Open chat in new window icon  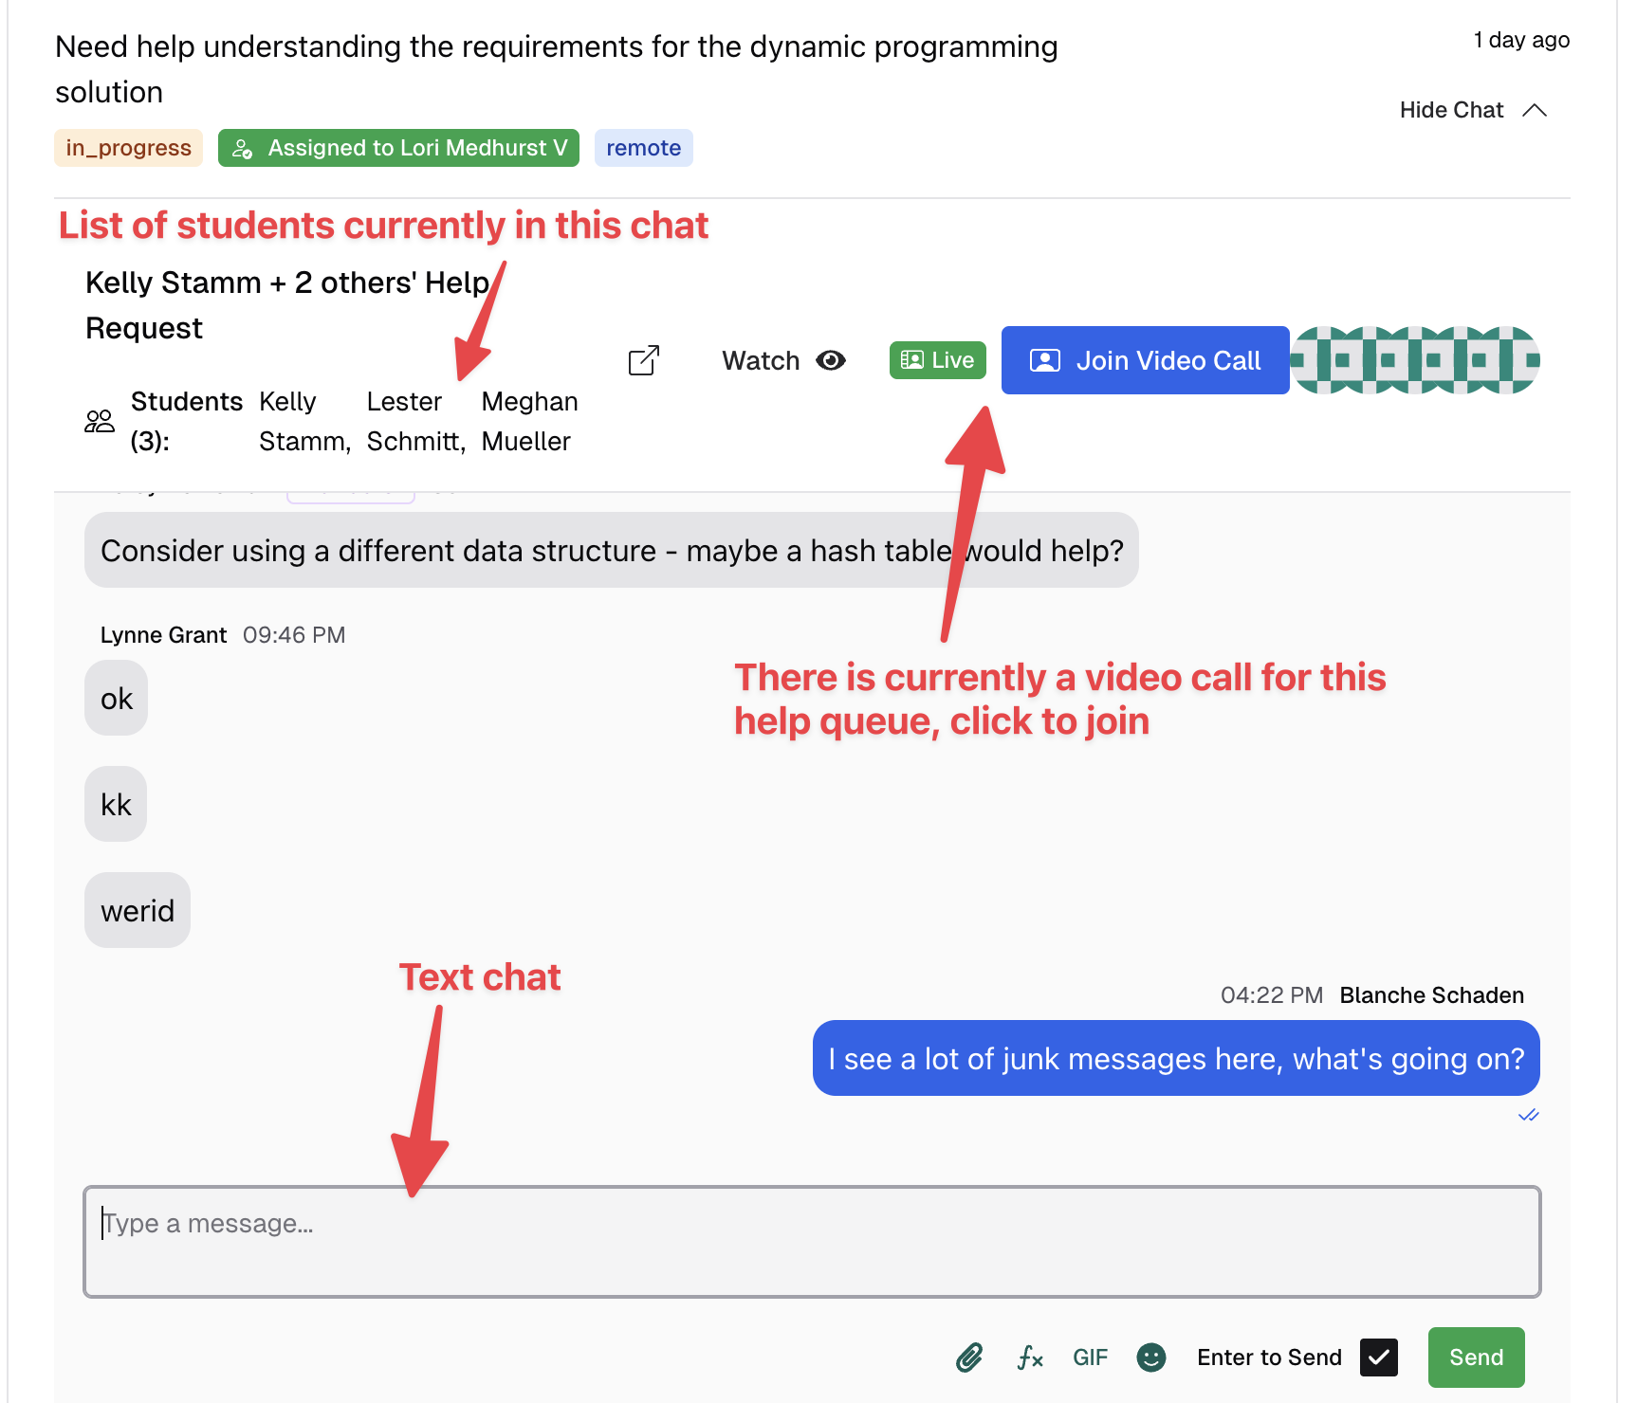(644, 360)
